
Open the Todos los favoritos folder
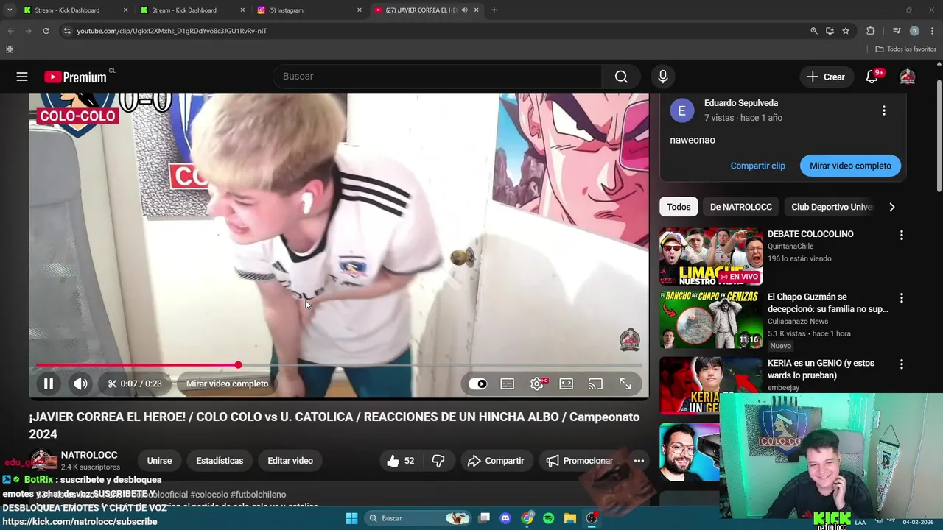pyautogui.click(x=905, y=49)
